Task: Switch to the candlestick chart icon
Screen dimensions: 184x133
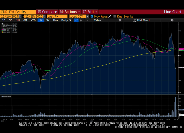Action: (81, 20)
